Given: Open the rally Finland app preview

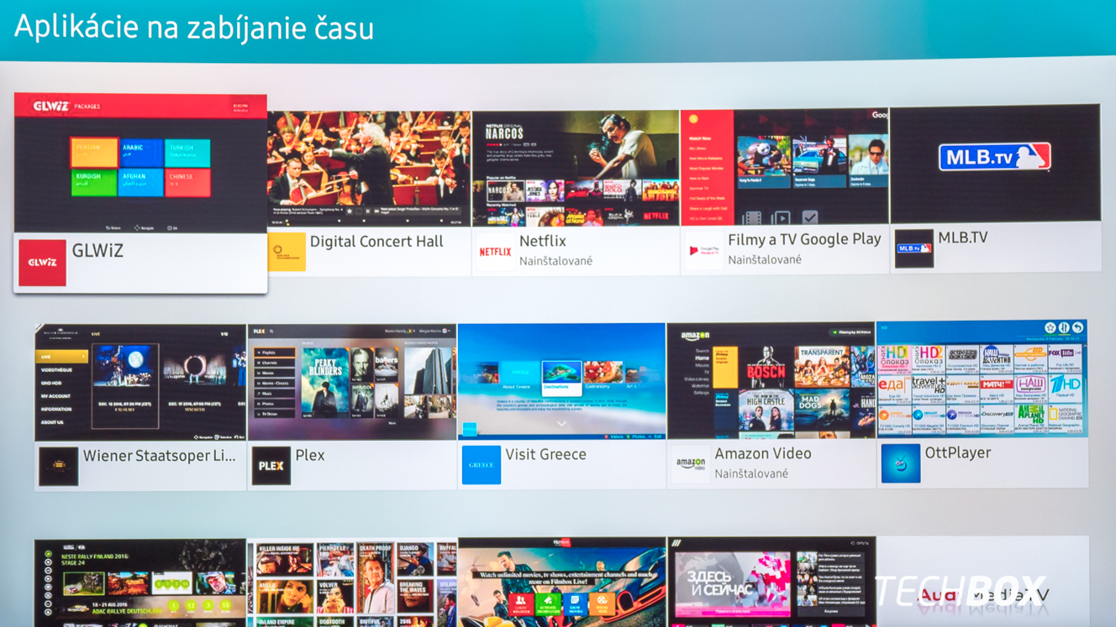Looking at the screenshot, I should (140, 583).
